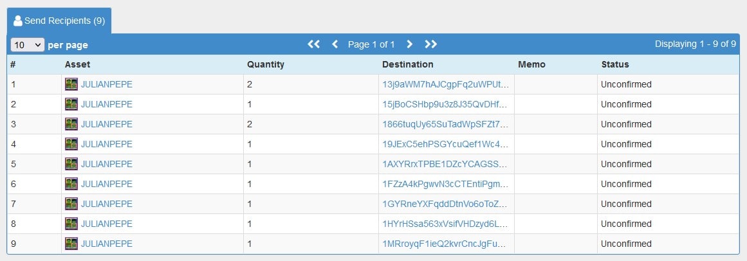Open destination address starting with 1FZzA4kPgw
This screenshot has width=747, height=261.
(x=445, y=184)
